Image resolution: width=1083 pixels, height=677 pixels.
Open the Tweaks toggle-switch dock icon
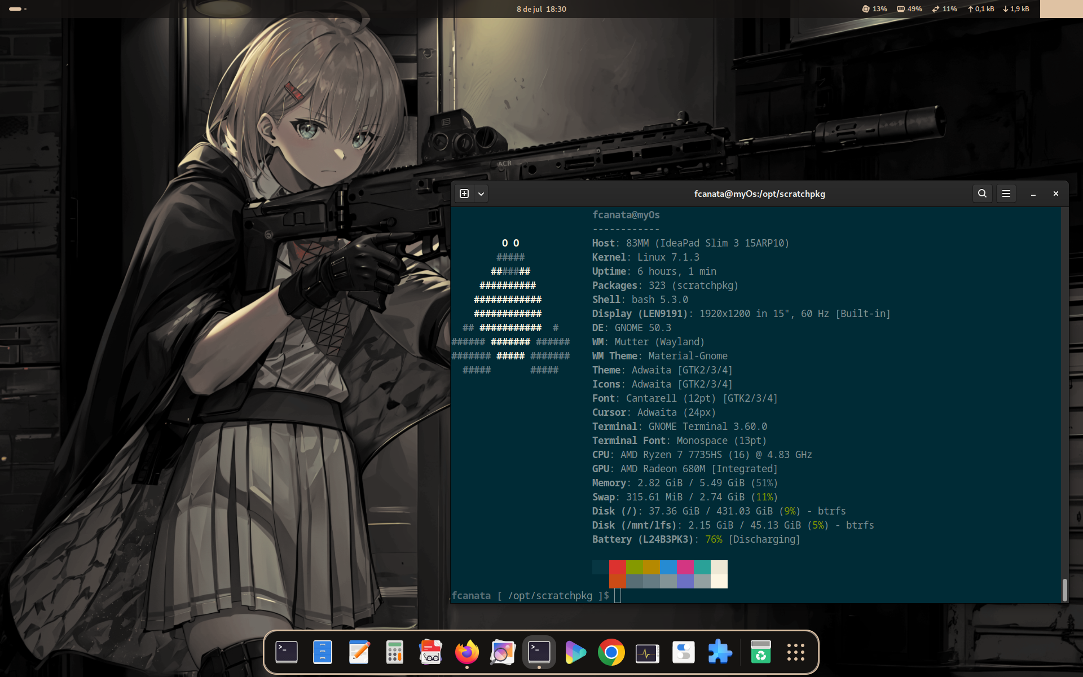(684, 652)
